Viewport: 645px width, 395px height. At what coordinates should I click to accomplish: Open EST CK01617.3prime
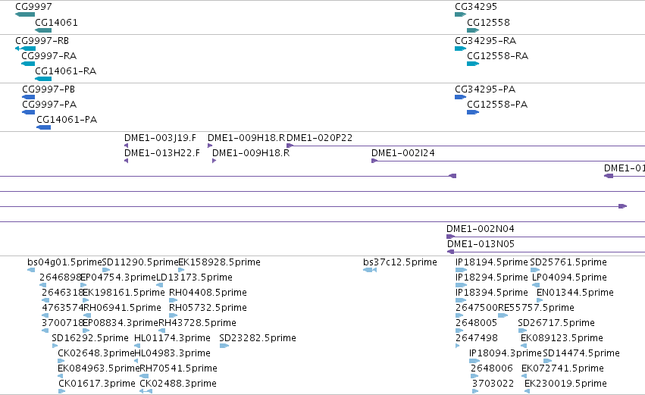tap(97, 384)
